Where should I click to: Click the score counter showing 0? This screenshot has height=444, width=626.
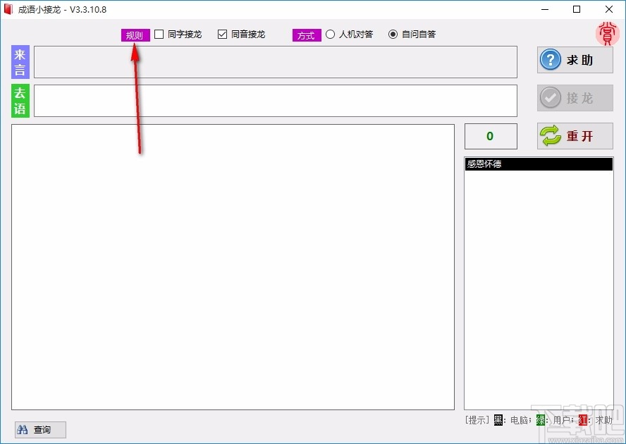pos(491,136)
